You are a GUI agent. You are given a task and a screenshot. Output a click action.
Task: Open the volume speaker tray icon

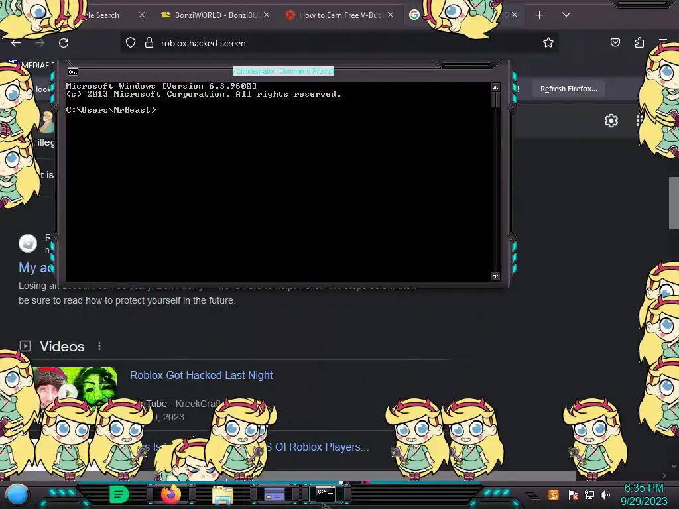click(x=605, y=494)
